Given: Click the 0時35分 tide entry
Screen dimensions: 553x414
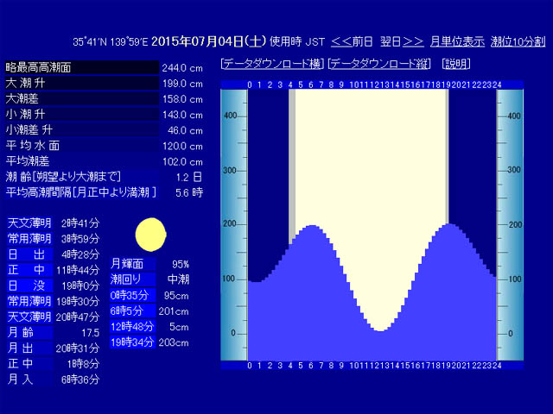Looking at the screenshot, I should pos(132,295).
